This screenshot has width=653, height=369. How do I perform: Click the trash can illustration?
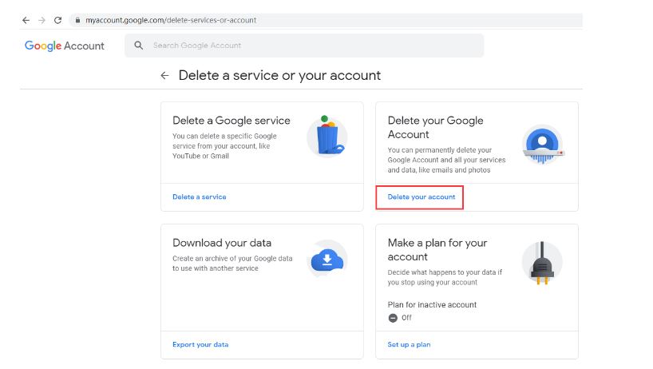point(326,136)
